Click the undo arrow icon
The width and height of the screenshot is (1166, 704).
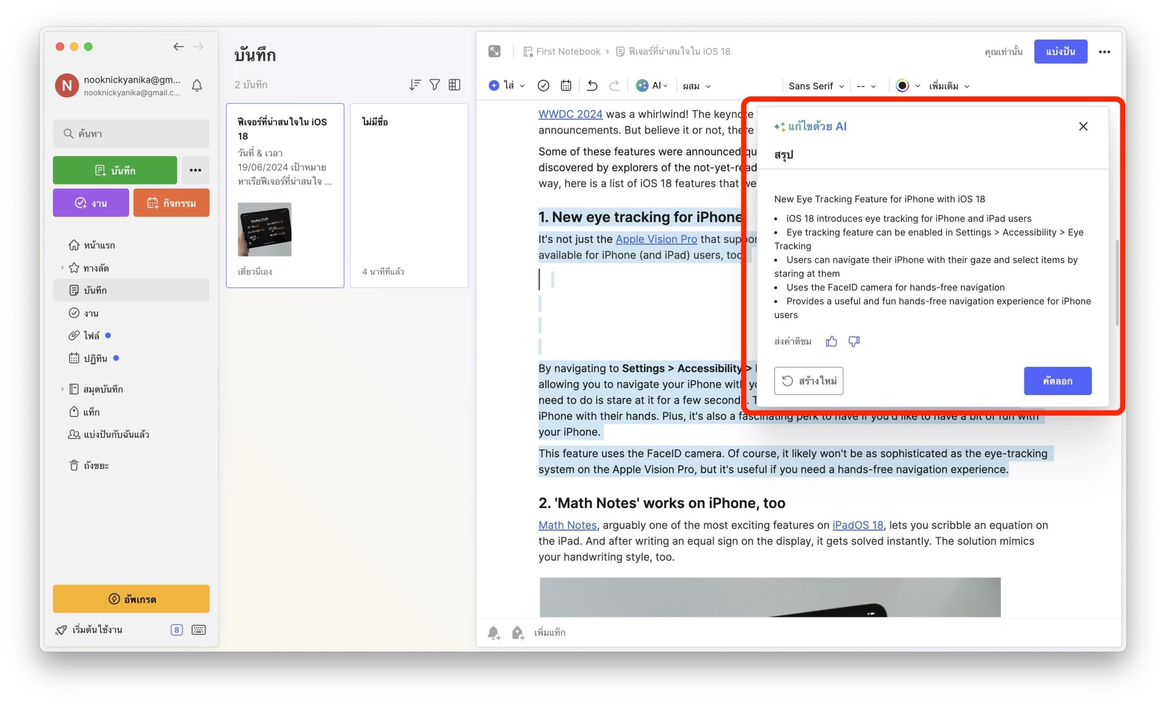pos(592,86)
